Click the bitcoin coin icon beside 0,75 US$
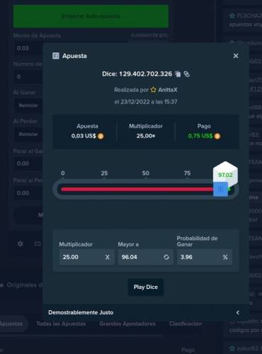The width and height of the screenshot is (262, 354). point(217,136)
